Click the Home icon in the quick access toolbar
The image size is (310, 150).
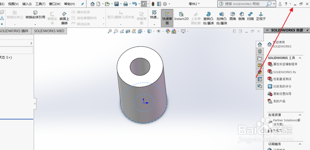(x=92, y=4)
